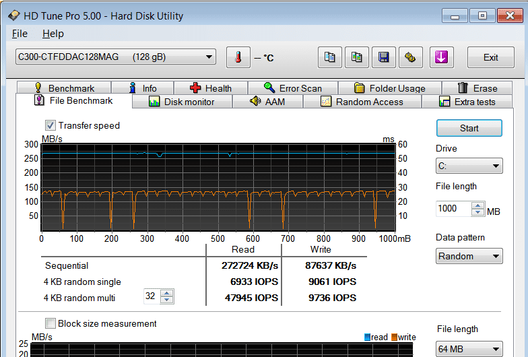Click the orange write legend swatch
The width and height of the screenshot is (528, 357).
[x=395, y=337]
